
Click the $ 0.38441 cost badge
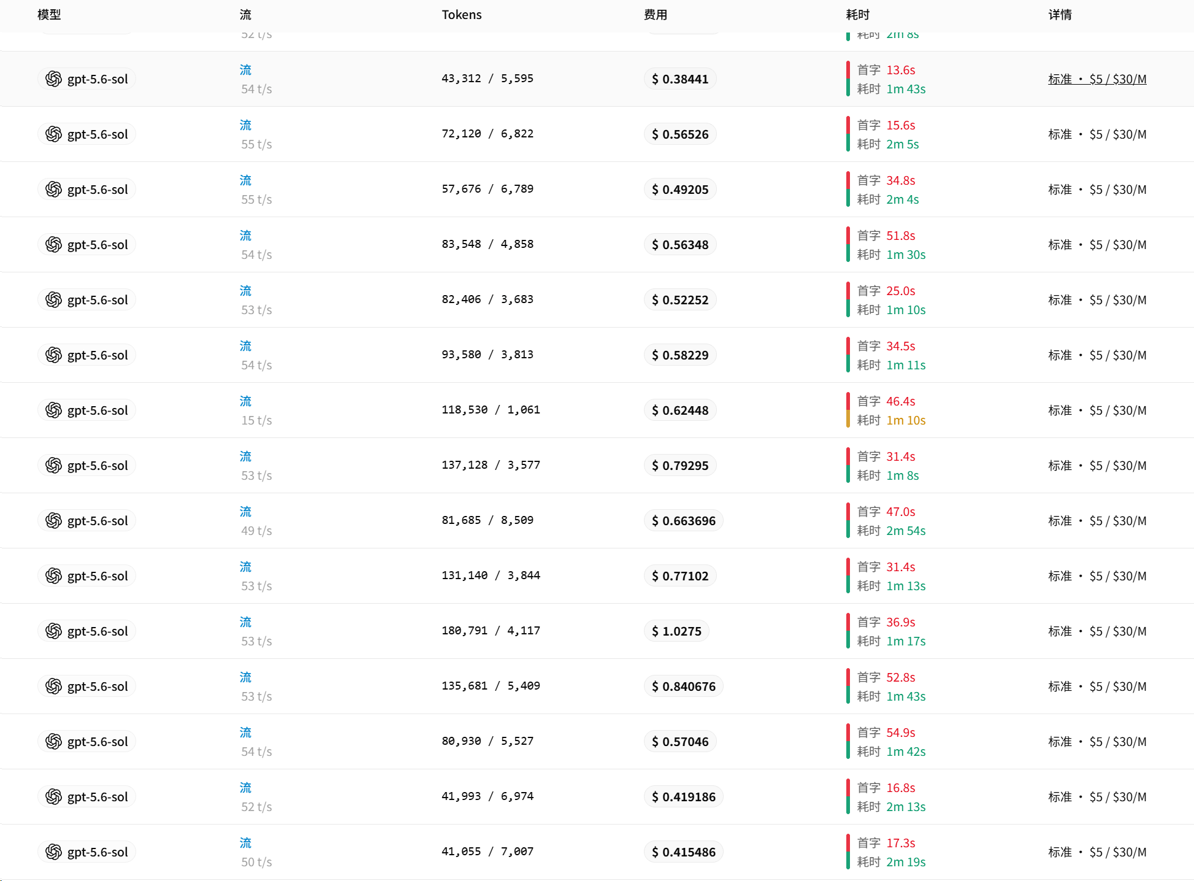680,79
